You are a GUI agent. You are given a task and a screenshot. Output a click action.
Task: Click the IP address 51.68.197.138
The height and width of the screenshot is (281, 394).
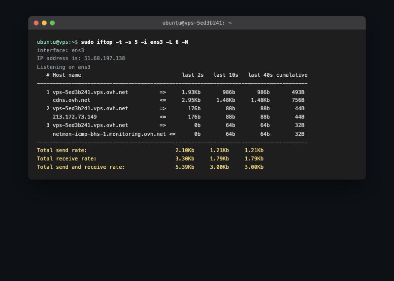104,58
